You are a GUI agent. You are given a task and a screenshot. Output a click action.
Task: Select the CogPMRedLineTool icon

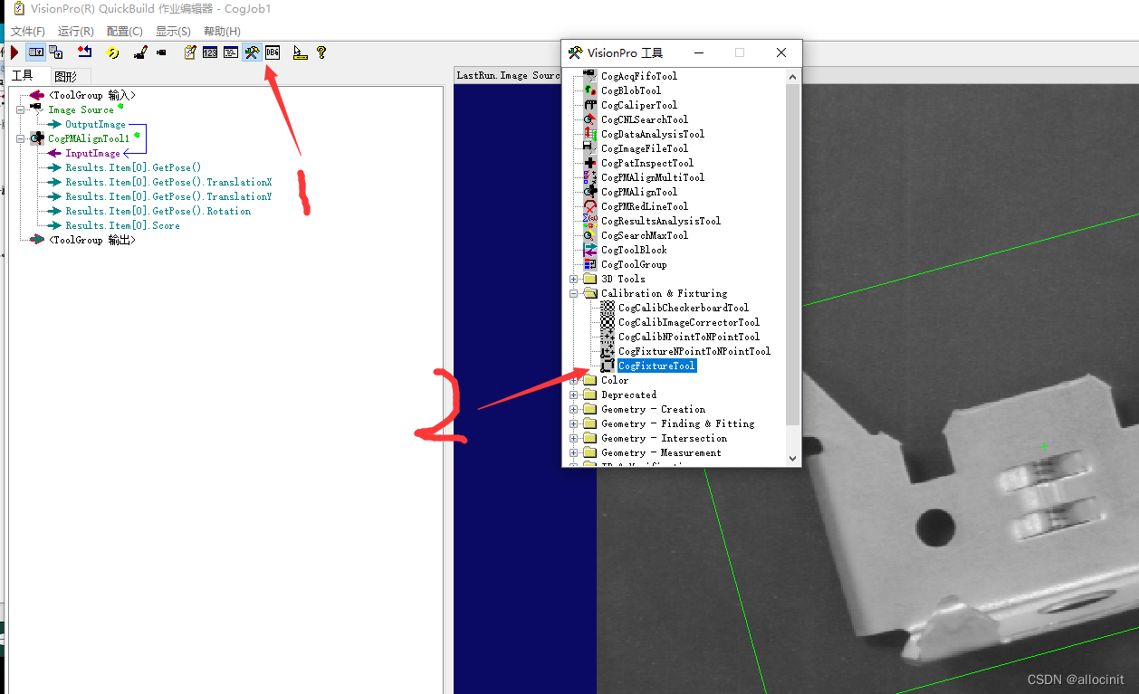[589, 206]
